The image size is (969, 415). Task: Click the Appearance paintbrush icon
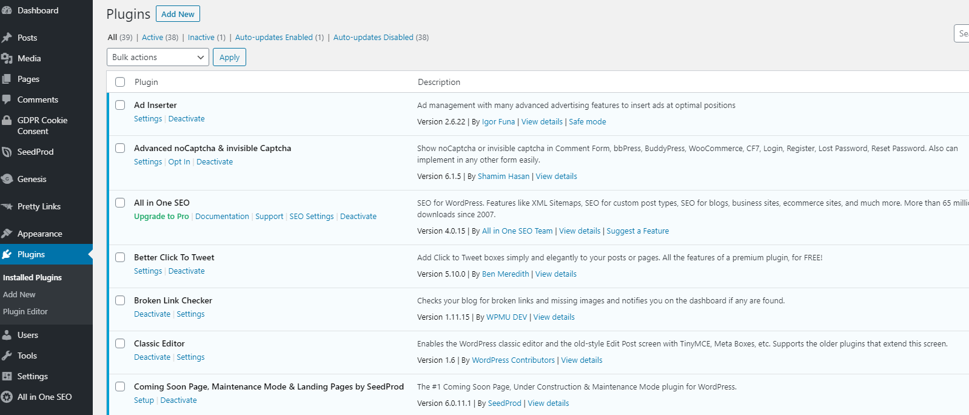[7, 234]
